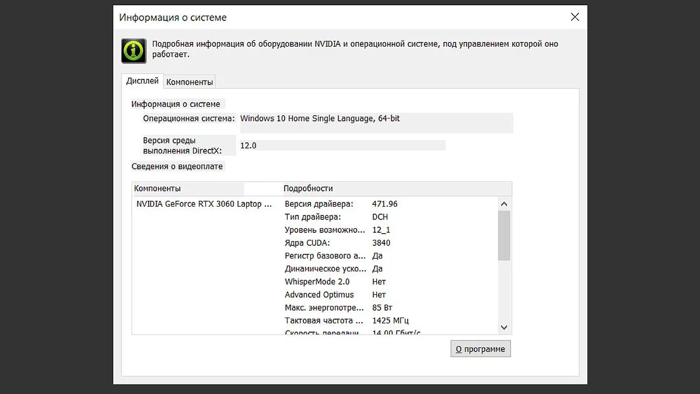Close the Информация о системе window
Image resolution: width=700 pixels, height=394 pixels.
point(575,18)
